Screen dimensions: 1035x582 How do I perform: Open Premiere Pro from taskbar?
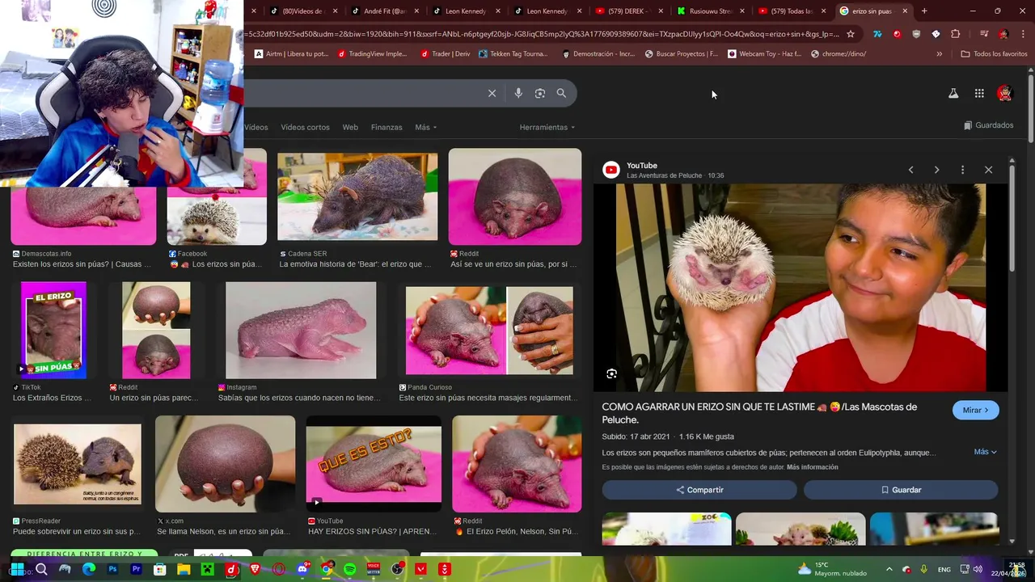point(136,569)
